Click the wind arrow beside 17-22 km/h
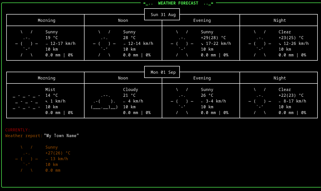The image size is (321, 191). coord(202,44)
